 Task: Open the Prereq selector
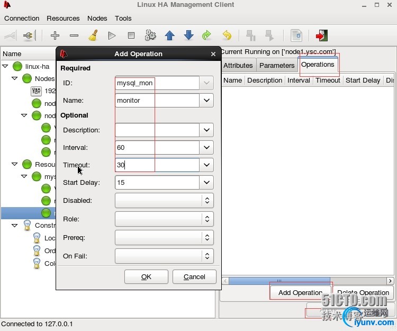164,238
